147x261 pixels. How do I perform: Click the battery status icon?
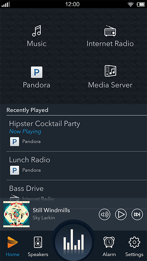click(141, 4)
